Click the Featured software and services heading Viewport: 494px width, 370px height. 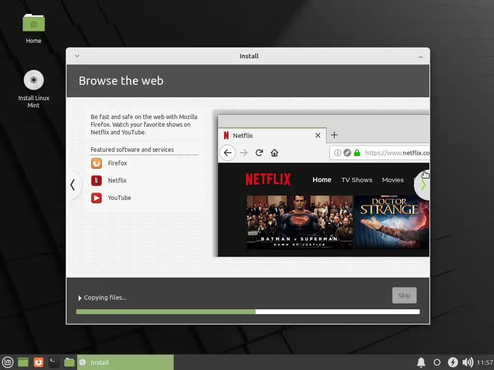coord(132,150)
